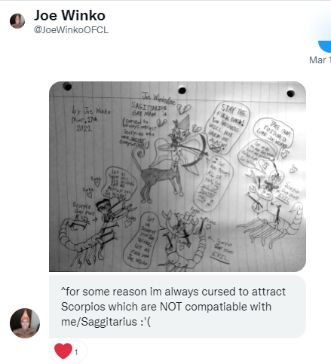Viewport: 331px width, 364px height.
Task: Click the underlined EVIL label at bottom right
Action: (219, 258)
